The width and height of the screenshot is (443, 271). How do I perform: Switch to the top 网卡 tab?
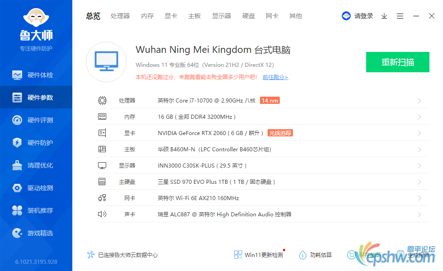272,16
